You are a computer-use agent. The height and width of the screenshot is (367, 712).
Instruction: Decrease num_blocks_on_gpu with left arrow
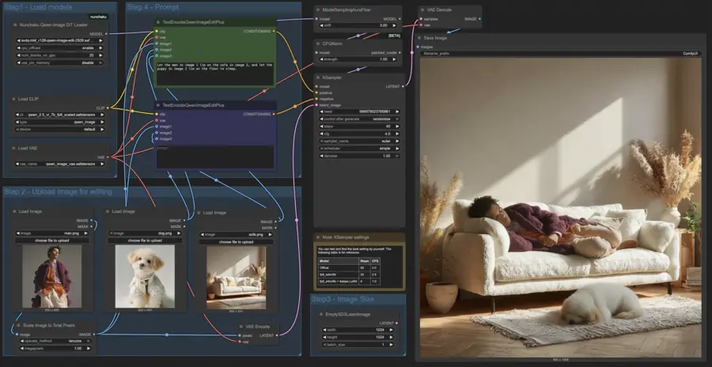point(19,55)
